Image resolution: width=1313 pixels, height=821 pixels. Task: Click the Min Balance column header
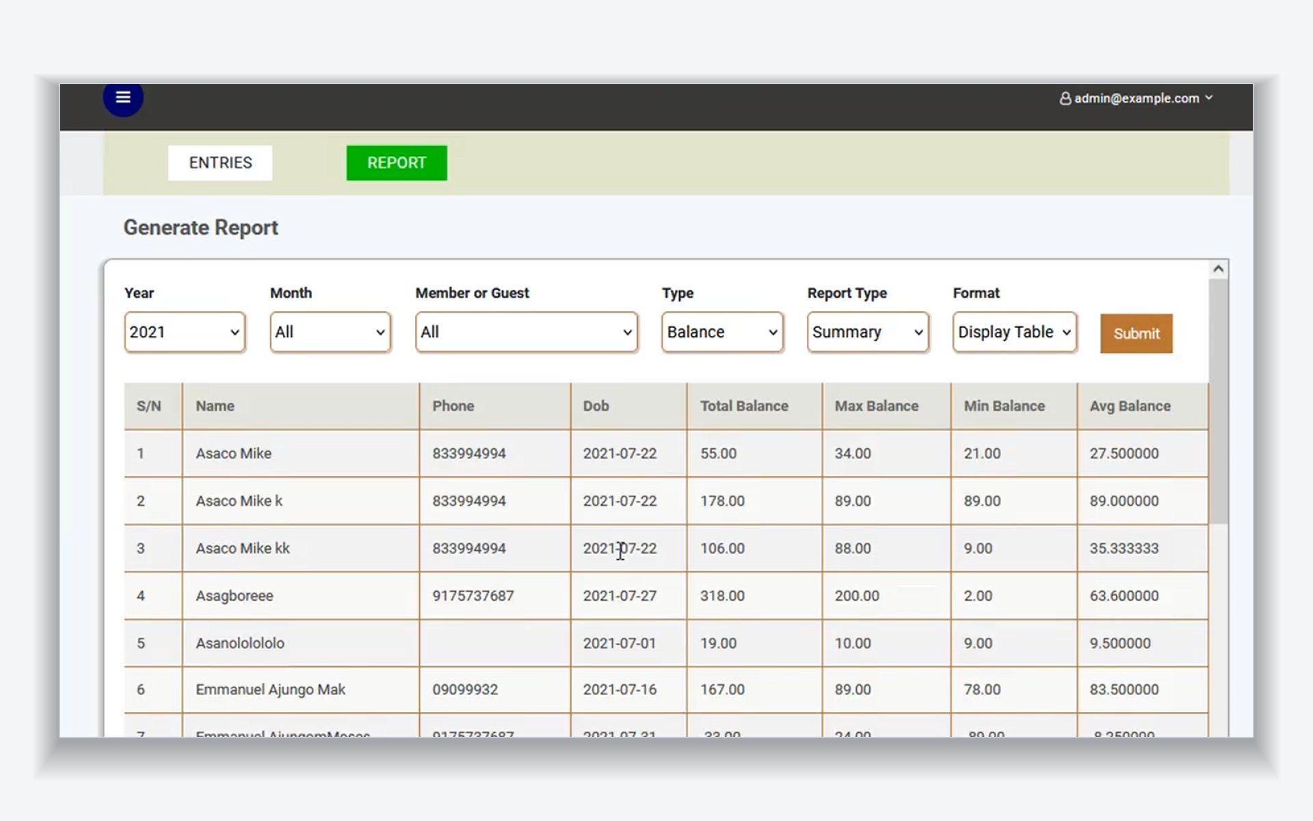(x=1014, y=406)
